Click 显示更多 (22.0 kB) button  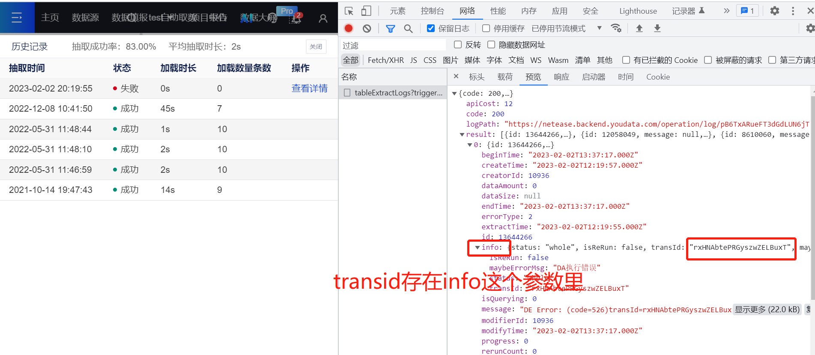click(767, 309)
